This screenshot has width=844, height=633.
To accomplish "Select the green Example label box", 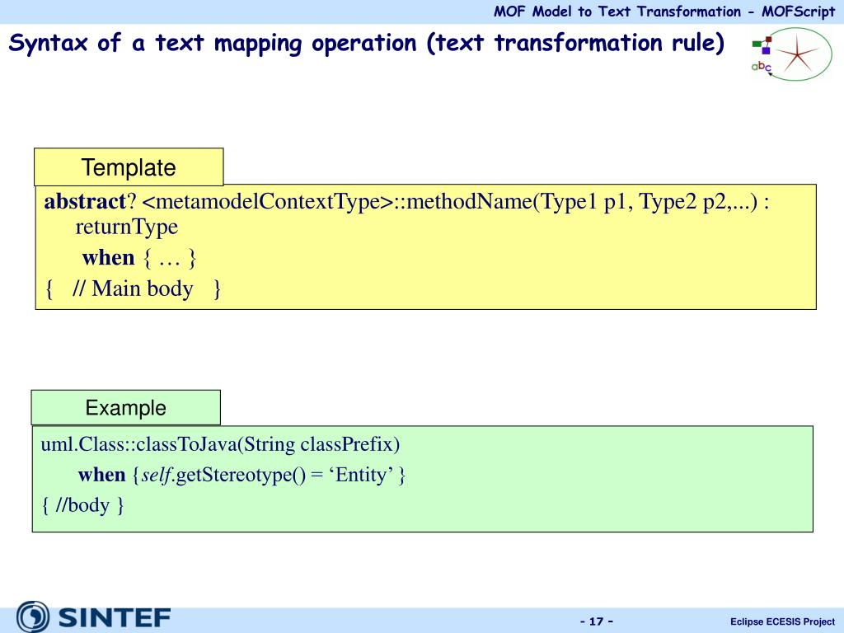I will coord(126,408).
